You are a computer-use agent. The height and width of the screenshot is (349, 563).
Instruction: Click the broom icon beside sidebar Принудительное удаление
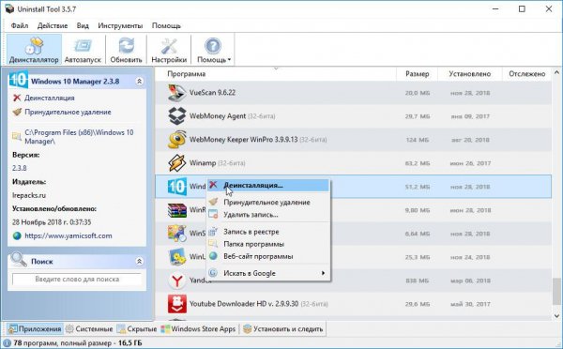[x=17, y=112]
